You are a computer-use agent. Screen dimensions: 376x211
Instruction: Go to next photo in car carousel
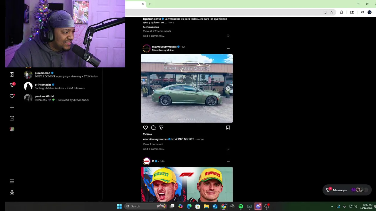(228, 88)
